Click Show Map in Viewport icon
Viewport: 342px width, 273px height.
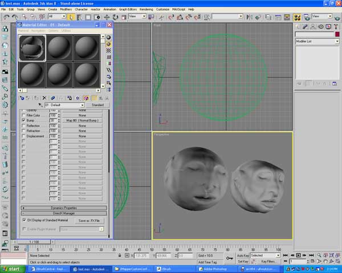pos(86,98)
